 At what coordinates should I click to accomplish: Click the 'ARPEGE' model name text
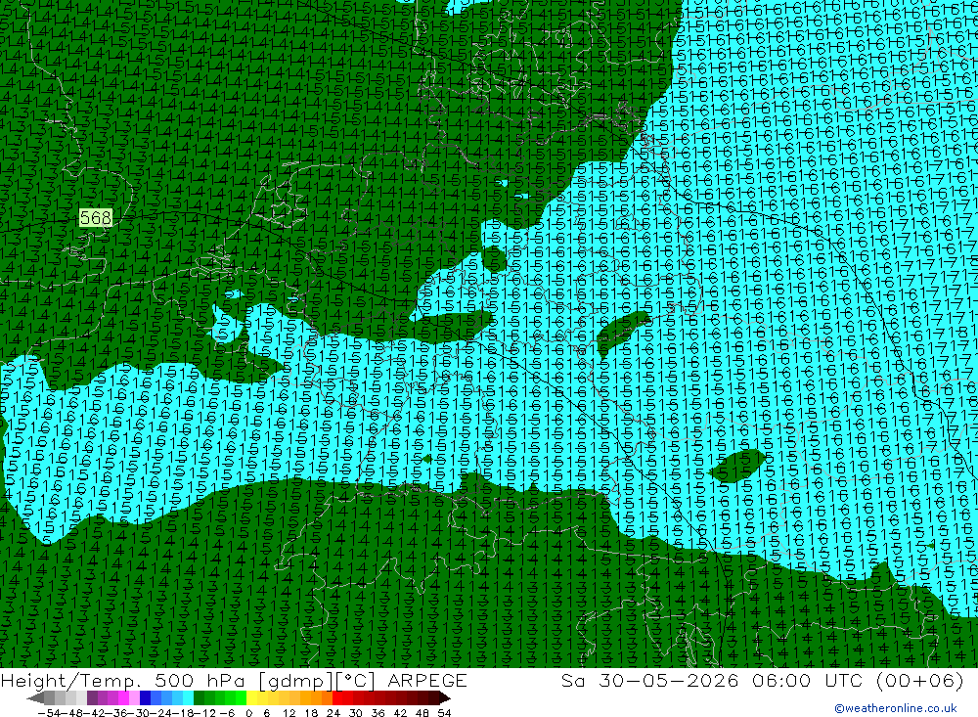(427, 681)
